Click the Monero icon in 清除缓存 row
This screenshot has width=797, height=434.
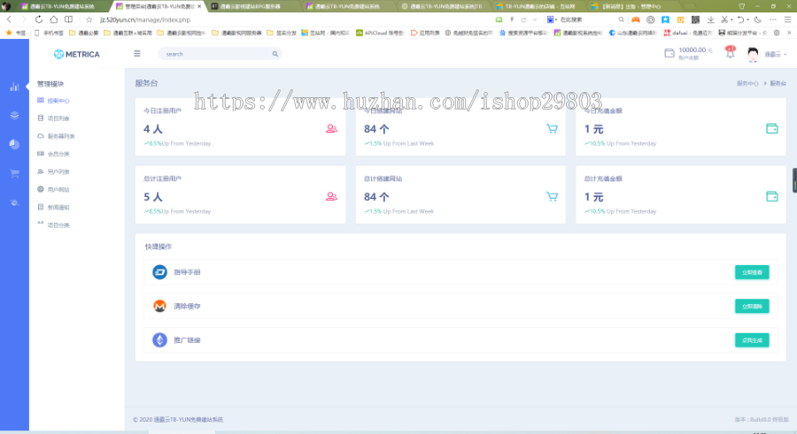tap(159, 306)
